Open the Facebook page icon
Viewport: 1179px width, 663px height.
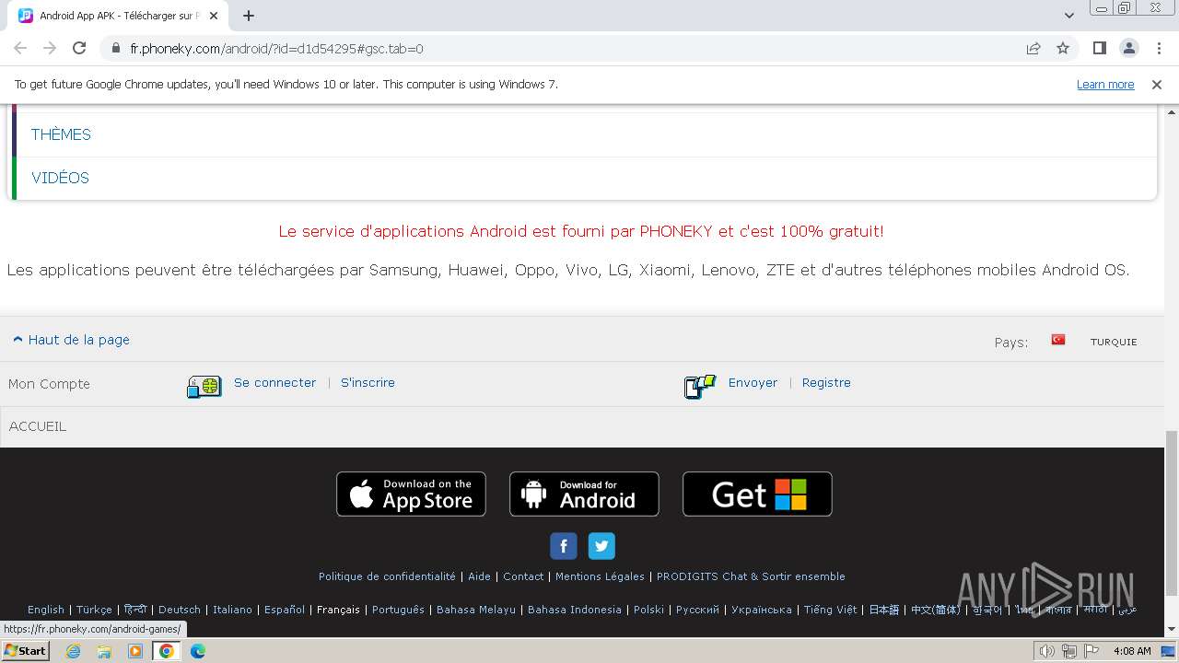point(564,546)
